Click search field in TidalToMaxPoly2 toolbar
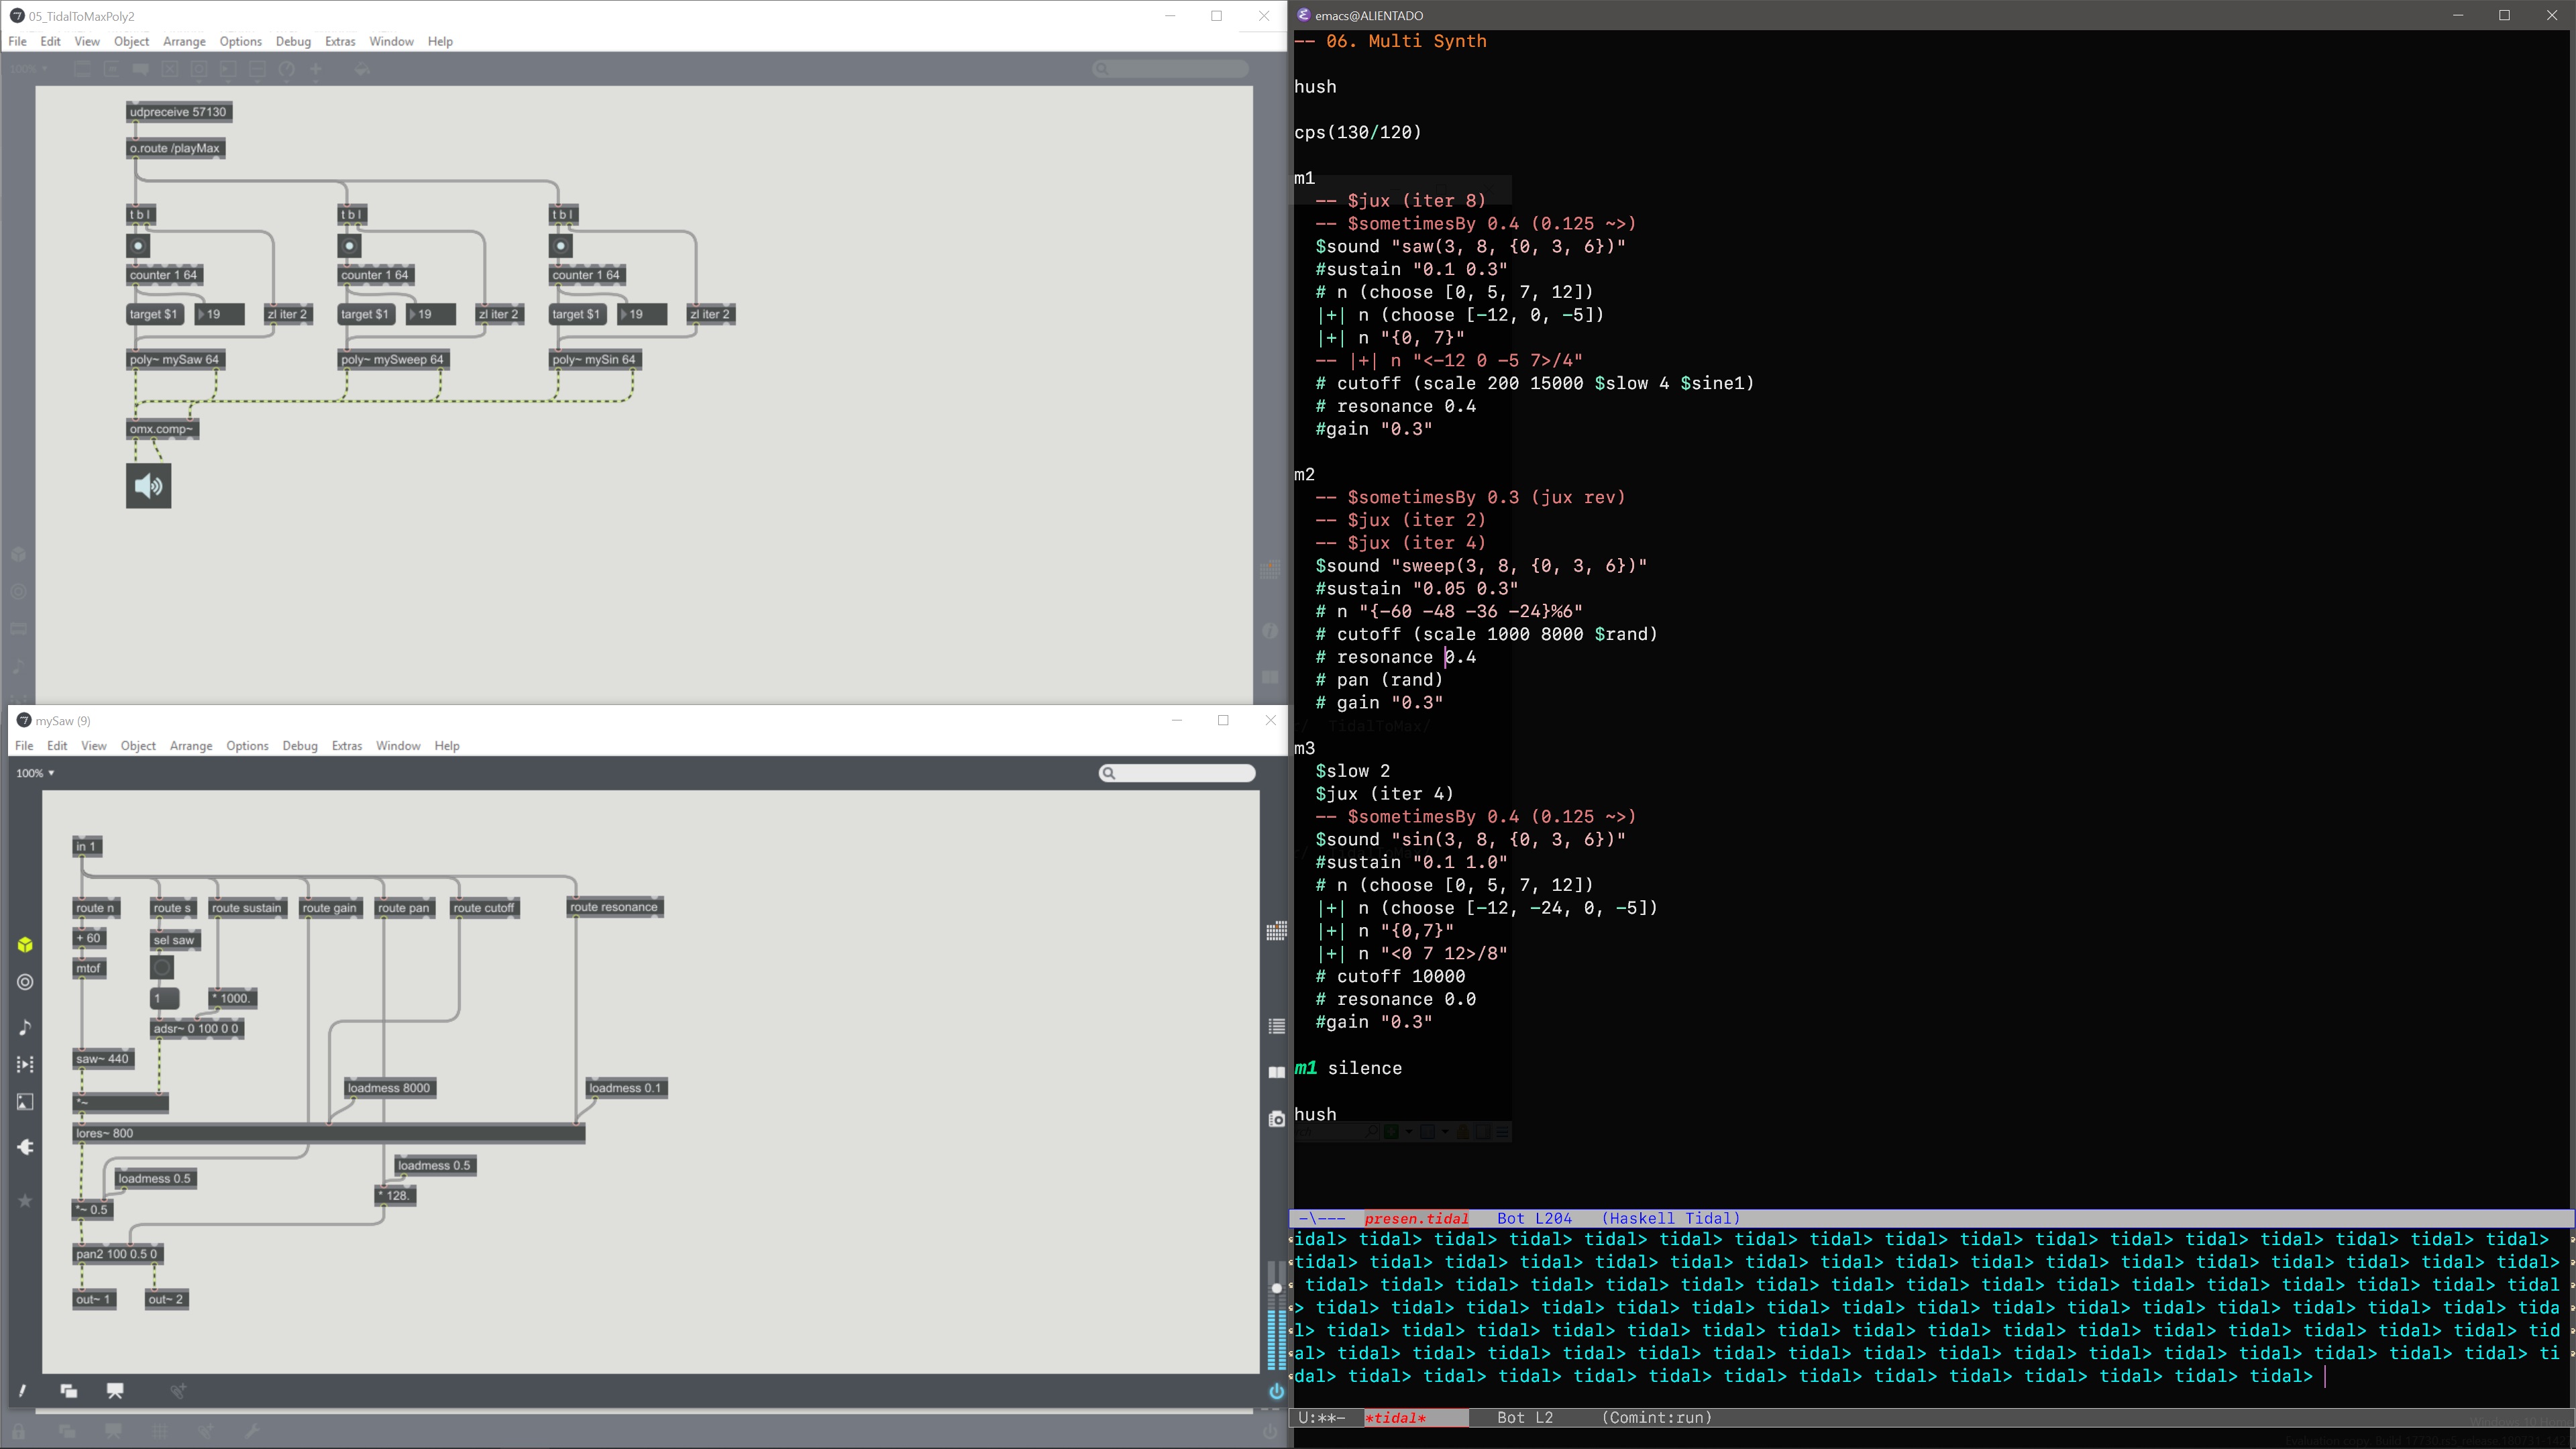The image size is (2576, 1449). tap(1170, 69)
